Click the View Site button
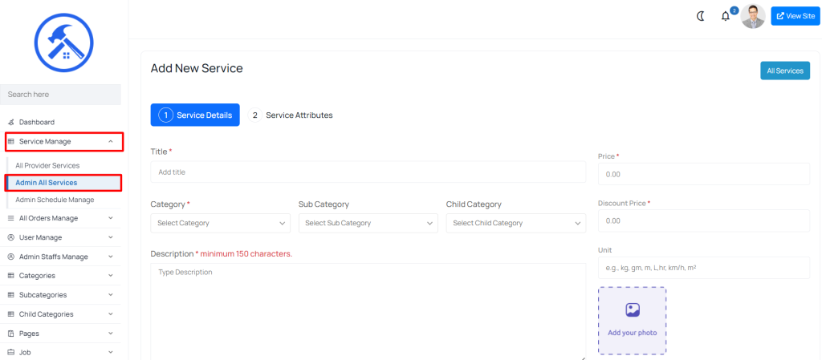Viewport: 822px width, 360px height. point(796,16)
